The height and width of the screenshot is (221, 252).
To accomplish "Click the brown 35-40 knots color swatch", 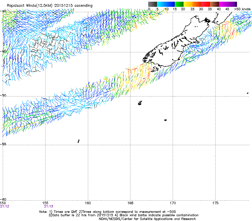I will (215, 4).
